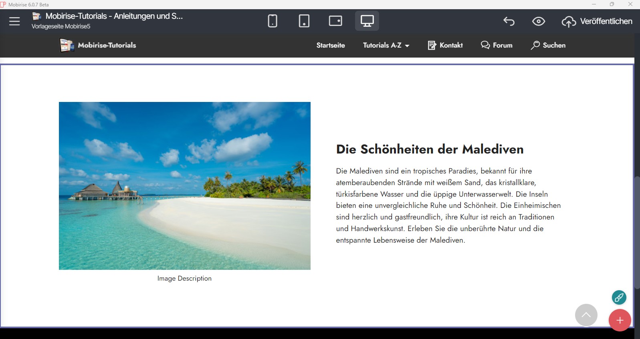This screenshot has width=640, height=339.
Task: Undo the last change
Action: [509, 21]
